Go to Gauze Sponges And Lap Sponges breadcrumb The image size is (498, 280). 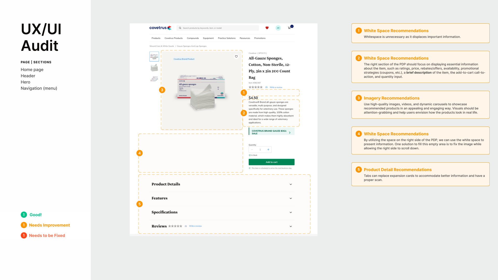coord(192,46)
